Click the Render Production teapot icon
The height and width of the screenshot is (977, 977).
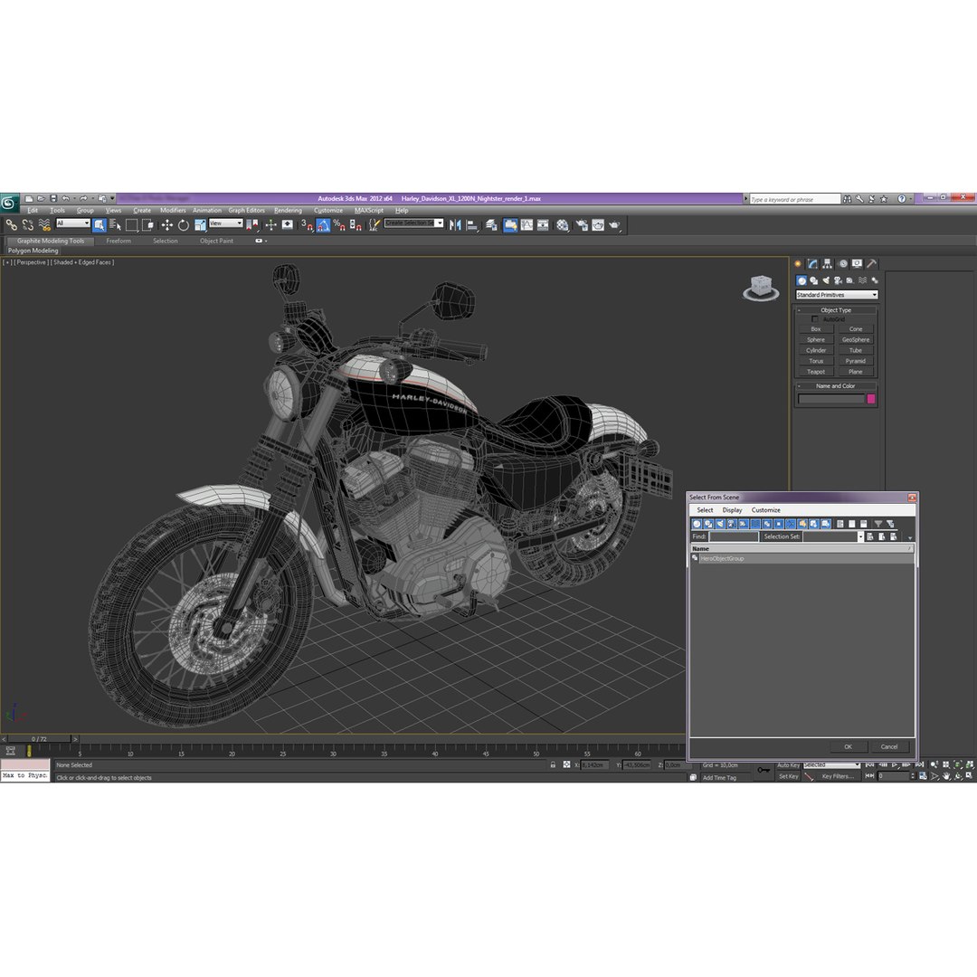pyautogui.click(x=615, y=225)
